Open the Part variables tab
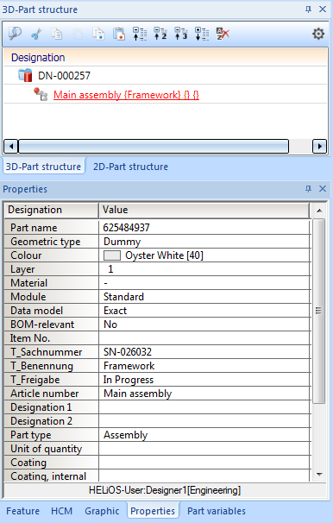333x523 pixels. pyautogui.click(x=217, y=511)
